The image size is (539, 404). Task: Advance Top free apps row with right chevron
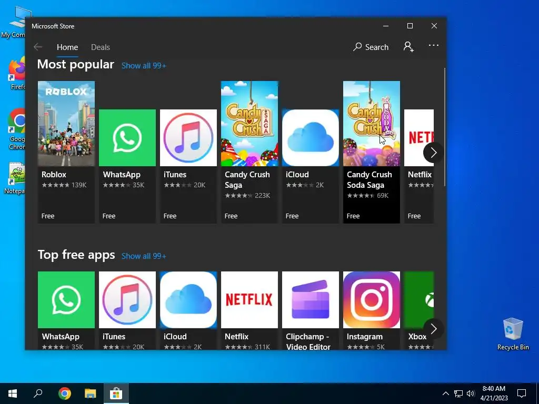tap(433, 329)
